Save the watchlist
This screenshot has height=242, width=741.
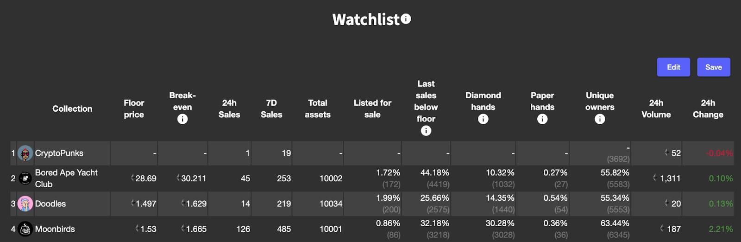(x=714, y=67)
